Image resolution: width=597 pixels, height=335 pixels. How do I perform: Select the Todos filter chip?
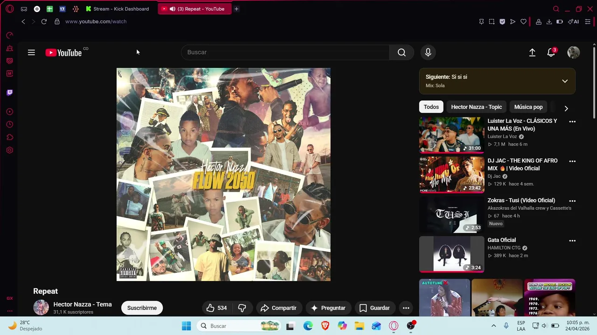click(x=431, y=107)
